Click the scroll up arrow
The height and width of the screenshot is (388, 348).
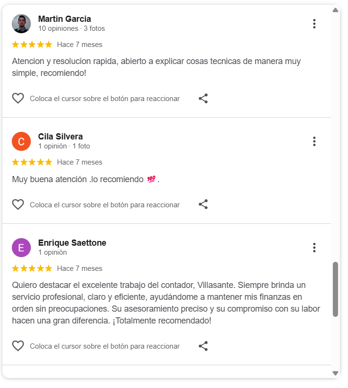pos(335,10)
